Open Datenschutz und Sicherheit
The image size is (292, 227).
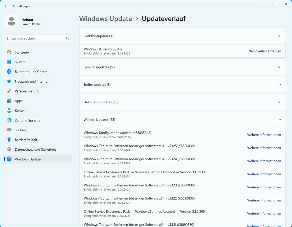point(35,150)
